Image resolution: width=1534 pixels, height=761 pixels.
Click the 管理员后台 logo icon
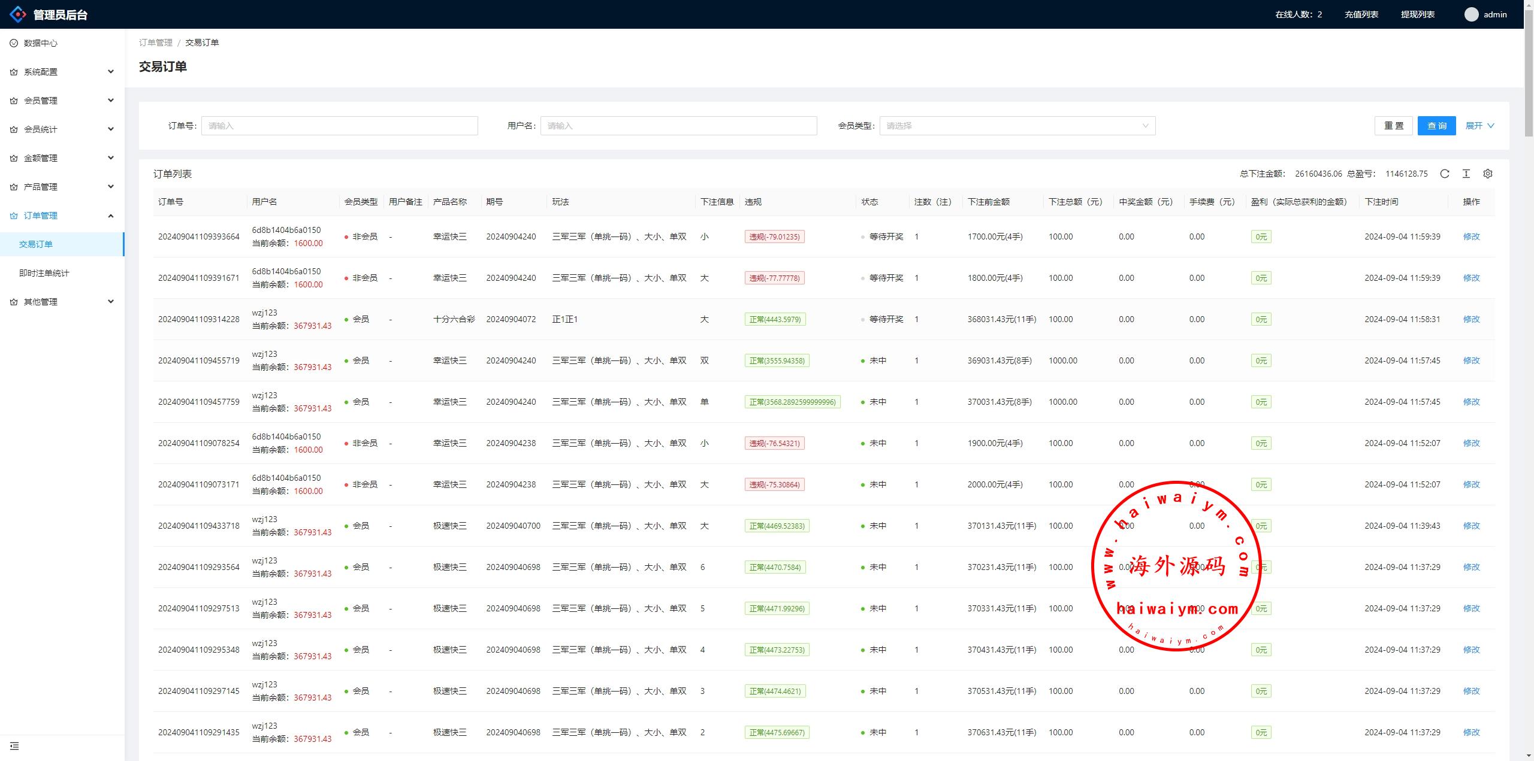[18, 14]
